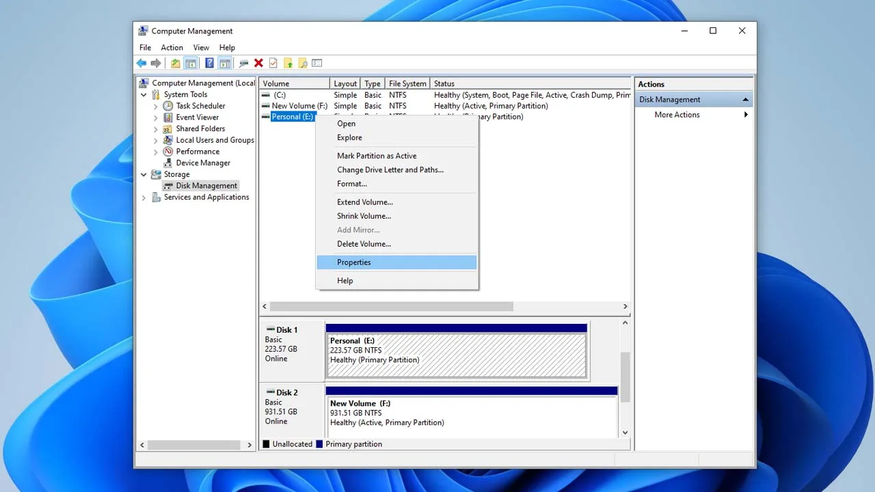The height and width of the screenshot is (492, 875).
Task: Click the Disk 1 label box
Action: [x=292, y=351]
